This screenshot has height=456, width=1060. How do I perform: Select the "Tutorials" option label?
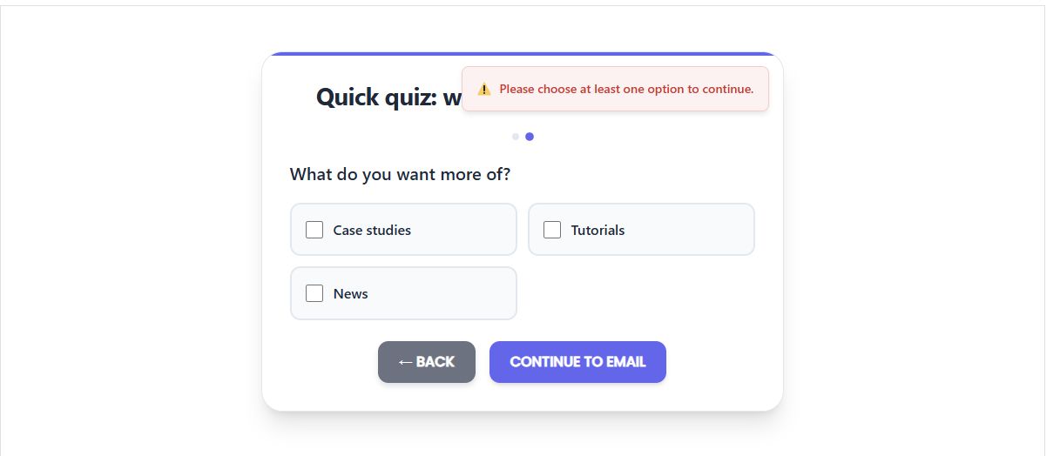pos(598,230)
